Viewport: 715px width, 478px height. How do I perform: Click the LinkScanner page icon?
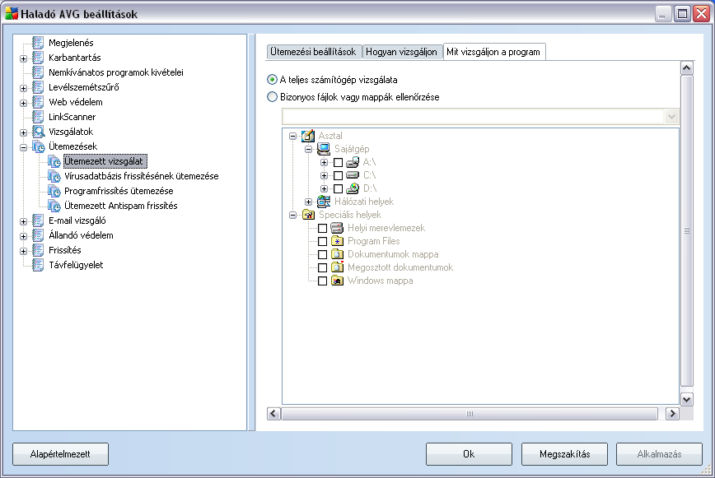click(38, 117)
